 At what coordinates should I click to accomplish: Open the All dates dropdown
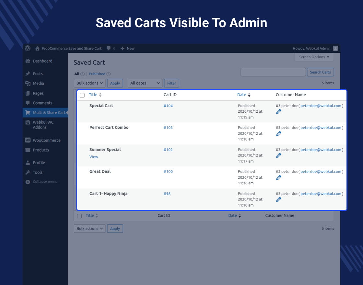tap(145, 83)
